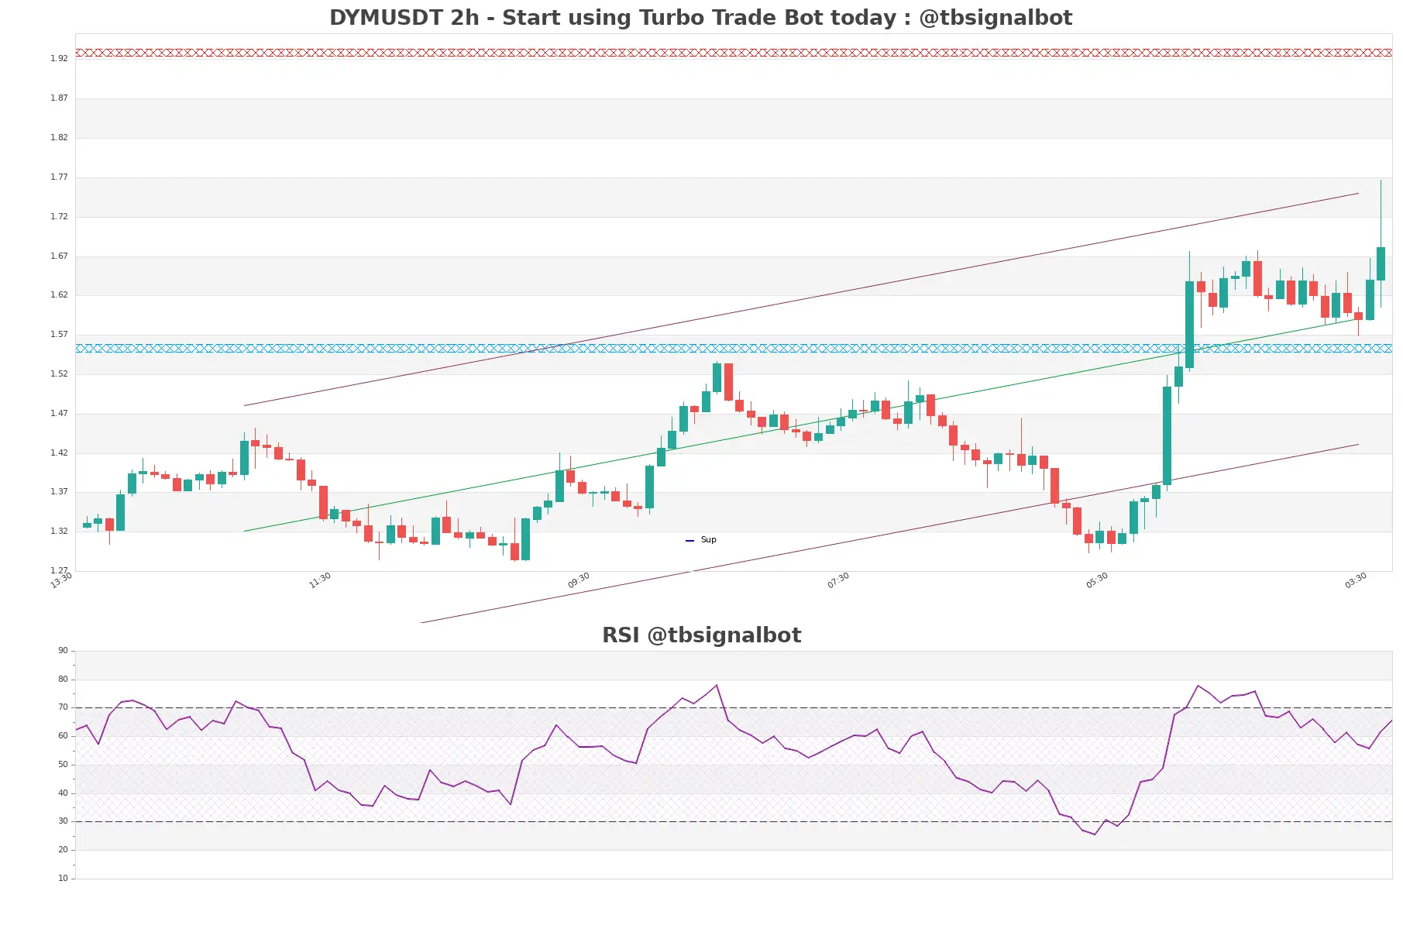The width and height of the screenshot is (1403, 936).
Task: Click the 1.82 price axis label
Action: point(59,138)
